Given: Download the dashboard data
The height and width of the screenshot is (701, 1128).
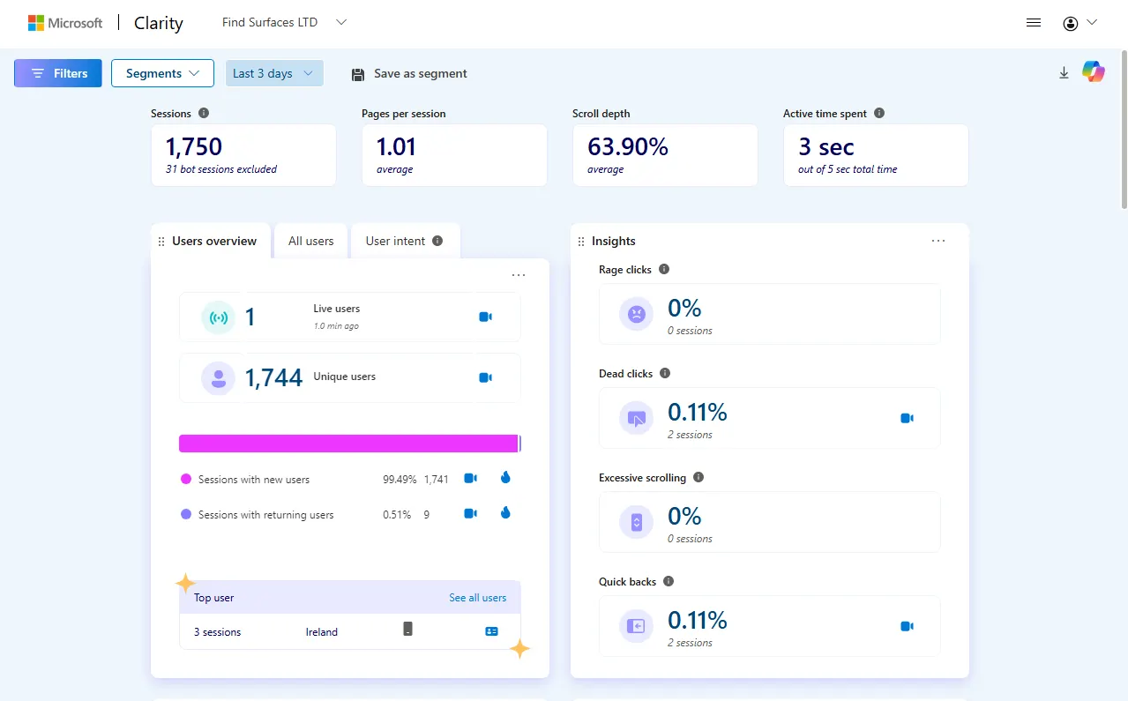Looking at the screenshot, I should pos(1064,73).
